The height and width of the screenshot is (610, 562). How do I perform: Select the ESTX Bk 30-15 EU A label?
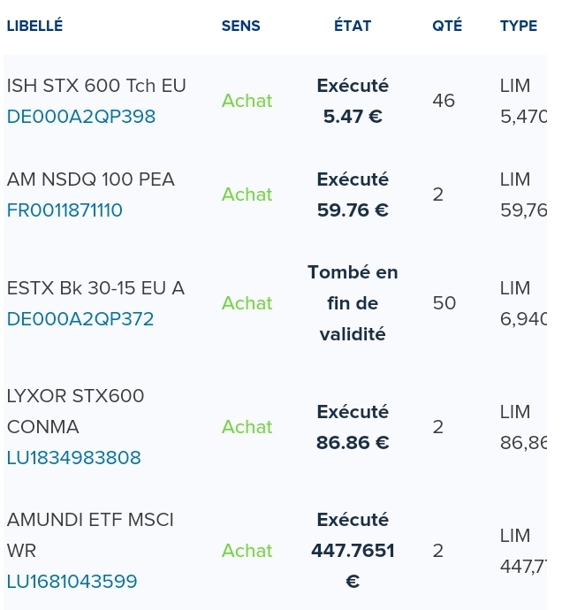[x=95, y=288]
